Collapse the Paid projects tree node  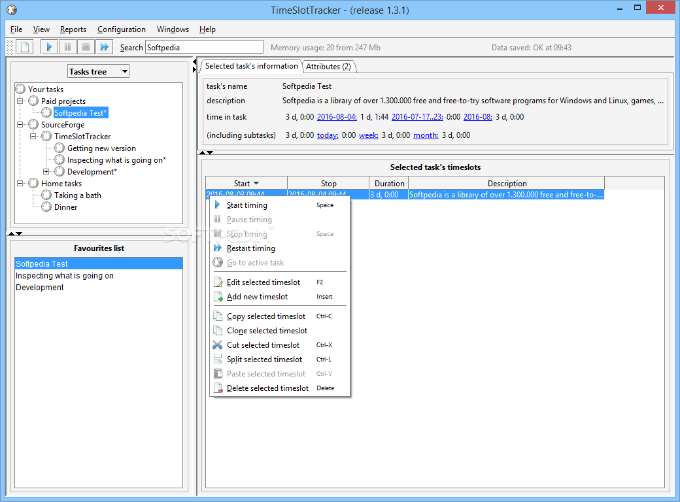coord(20,101)
